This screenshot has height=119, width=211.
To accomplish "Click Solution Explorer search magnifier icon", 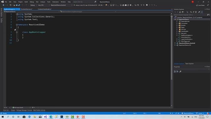I will point(208,15).
